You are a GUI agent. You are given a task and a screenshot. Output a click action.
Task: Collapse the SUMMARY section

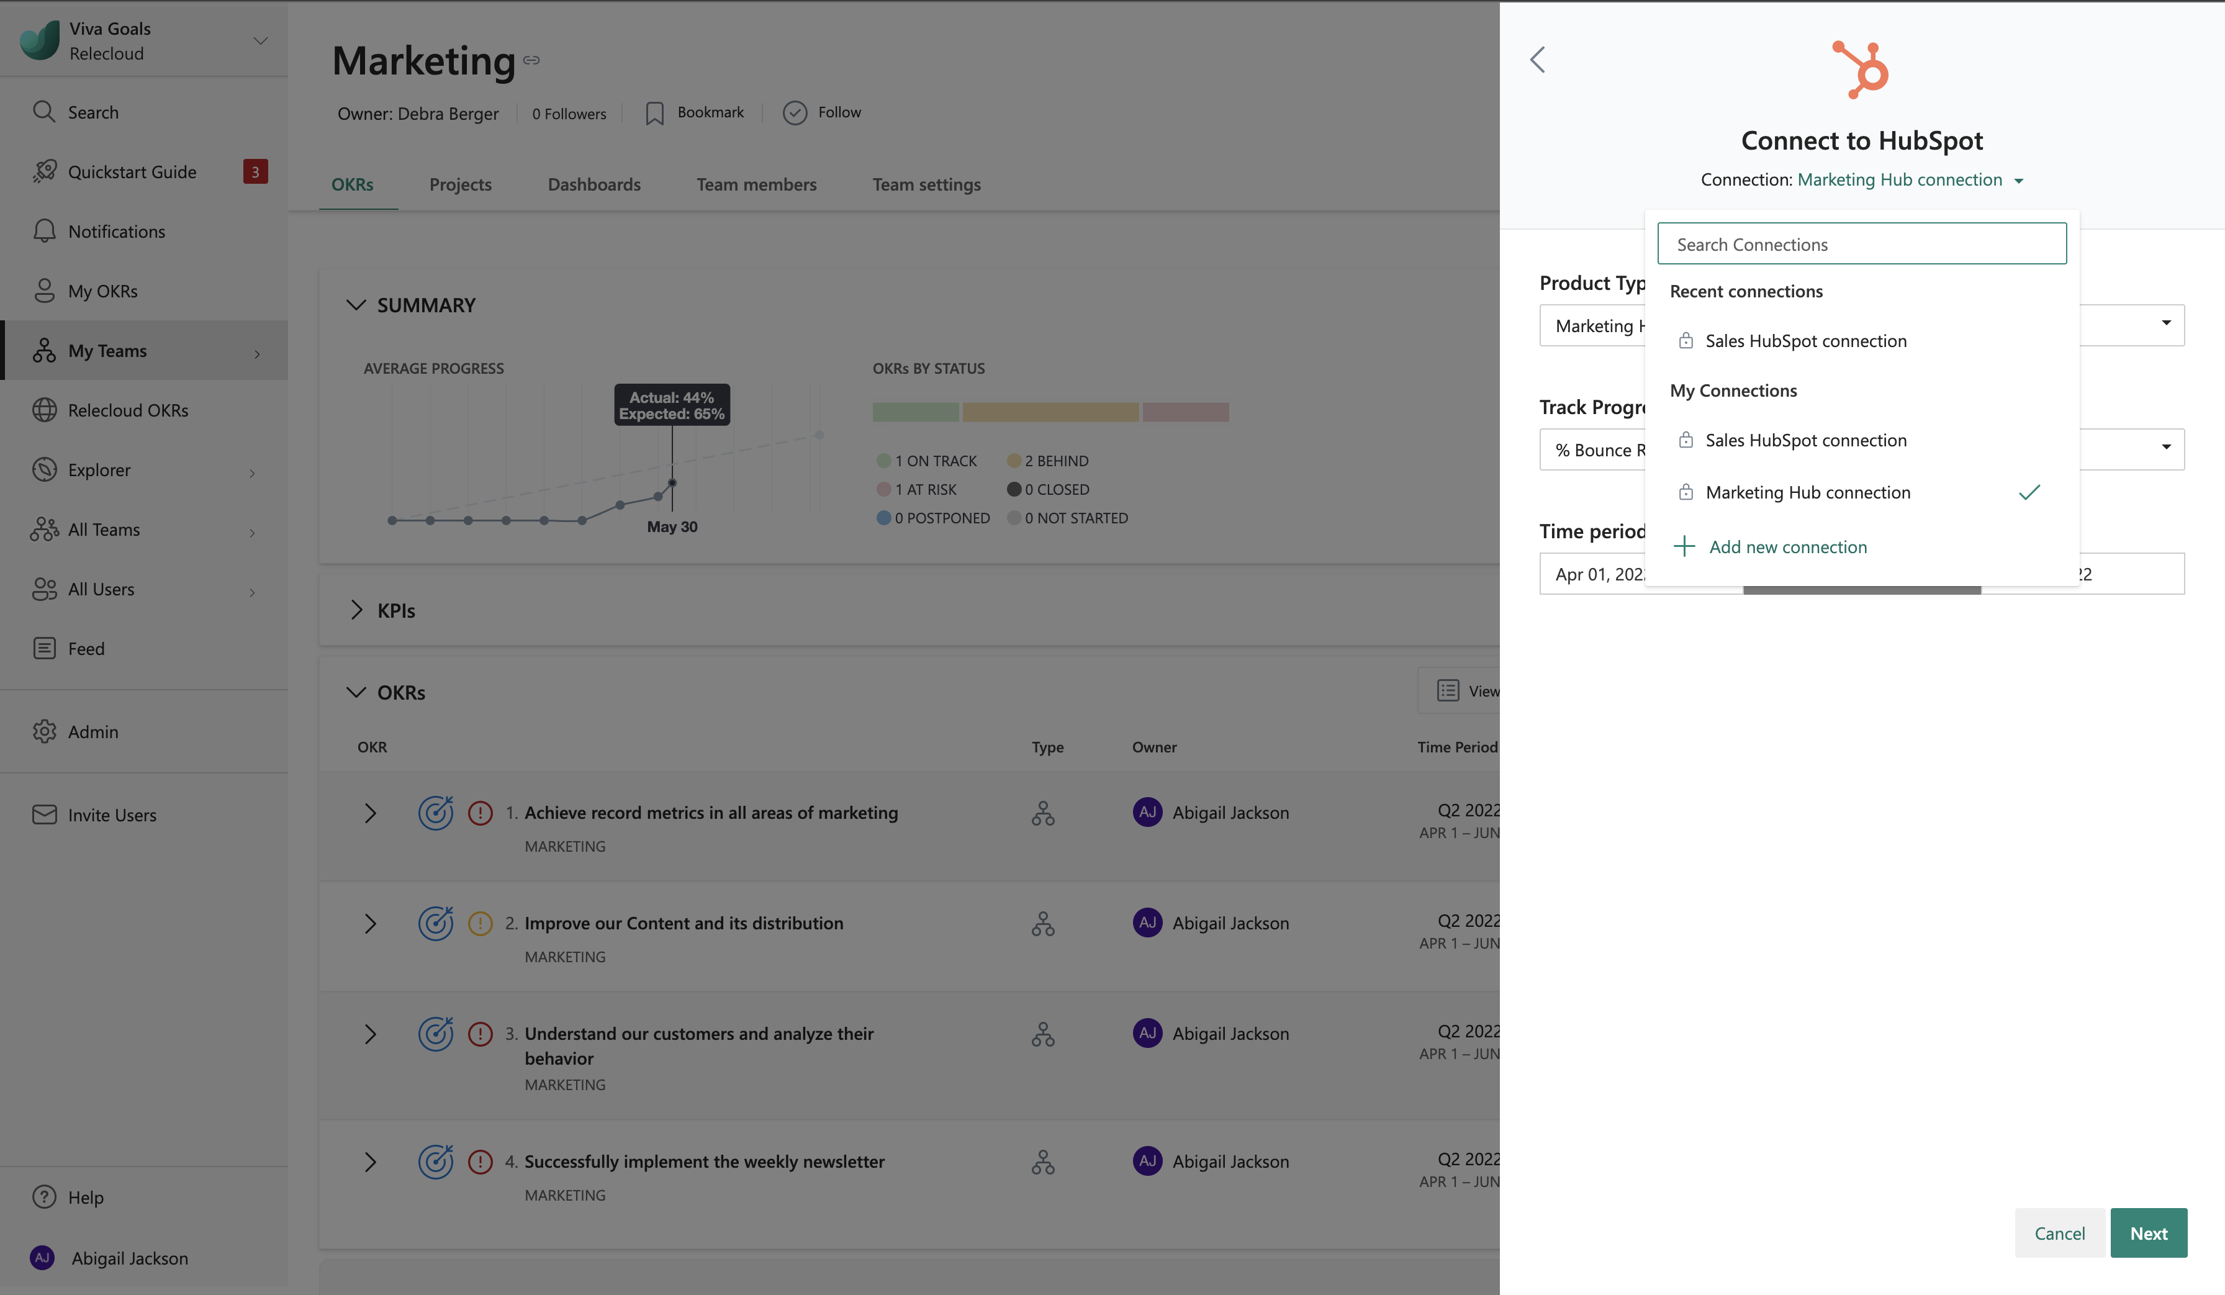click(x=356, y=305)
